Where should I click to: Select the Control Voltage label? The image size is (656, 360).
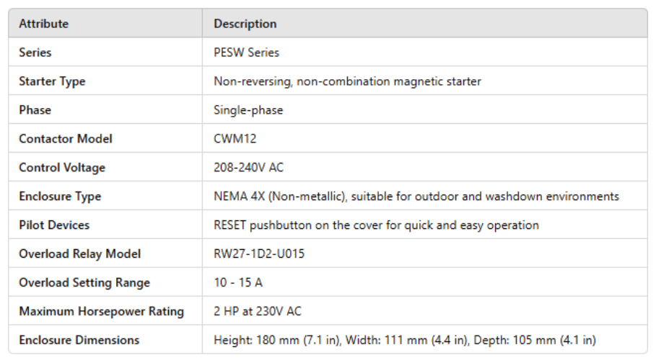tap(62, 168)
